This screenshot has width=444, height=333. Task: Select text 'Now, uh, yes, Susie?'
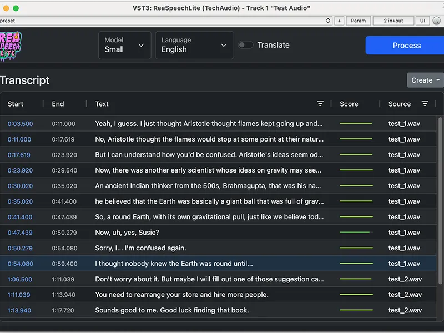[127, 233]
